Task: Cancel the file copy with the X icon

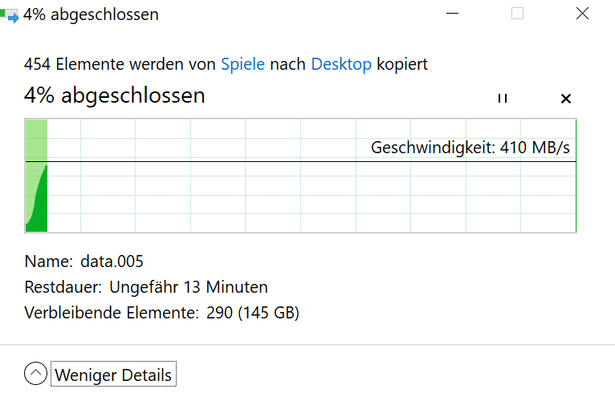Action: pos(565,99)
